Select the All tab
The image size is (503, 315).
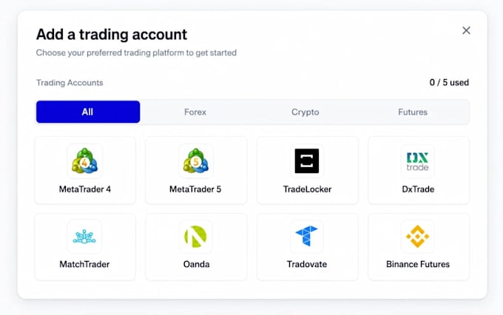[x=88, y=112]
